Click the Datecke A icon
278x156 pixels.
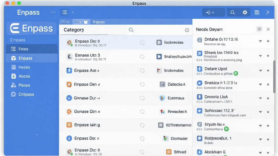162,84
